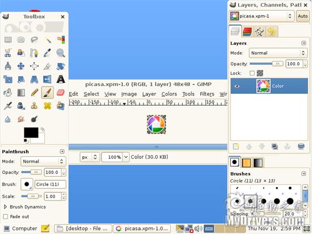Open the Filters menu

(x=207, y=94)
